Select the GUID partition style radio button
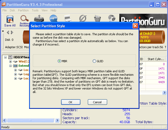The width and height of the screenshot is (168, 130). pos(94,61)
